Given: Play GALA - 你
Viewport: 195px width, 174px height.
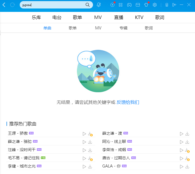Looking at the screenshot, I should click(x=181, y=167).
